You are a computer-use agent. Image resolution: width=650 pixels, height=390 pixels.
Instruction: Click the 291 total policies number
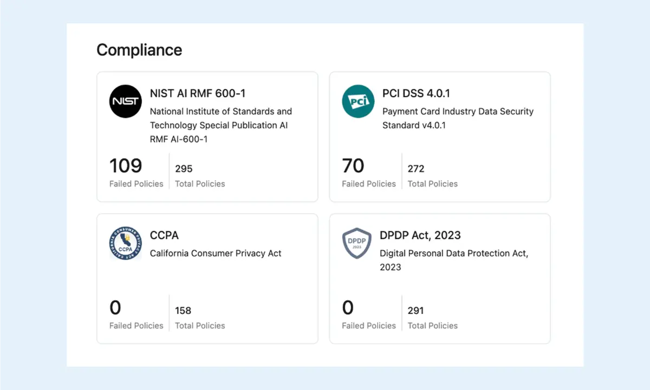tap(415, 310)
